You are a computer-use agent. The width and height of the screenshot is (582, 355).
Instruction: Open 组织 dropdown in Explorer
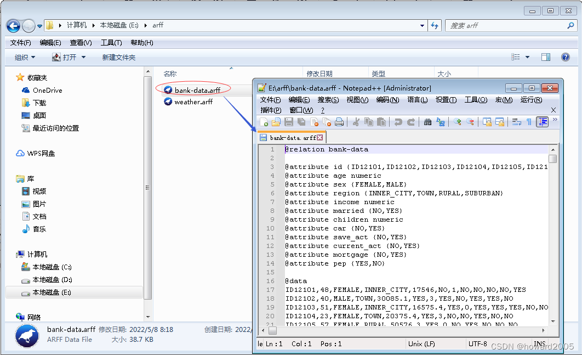point(25,57)
